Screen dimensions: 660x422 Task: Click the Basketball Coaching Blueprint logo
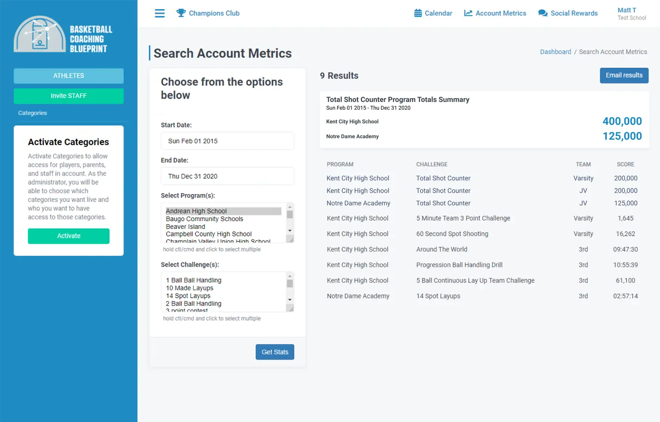(63, 34)
